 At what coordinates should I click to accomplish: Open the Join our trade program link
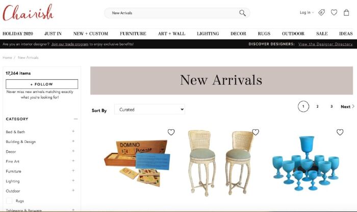click(x=70, y=44)
